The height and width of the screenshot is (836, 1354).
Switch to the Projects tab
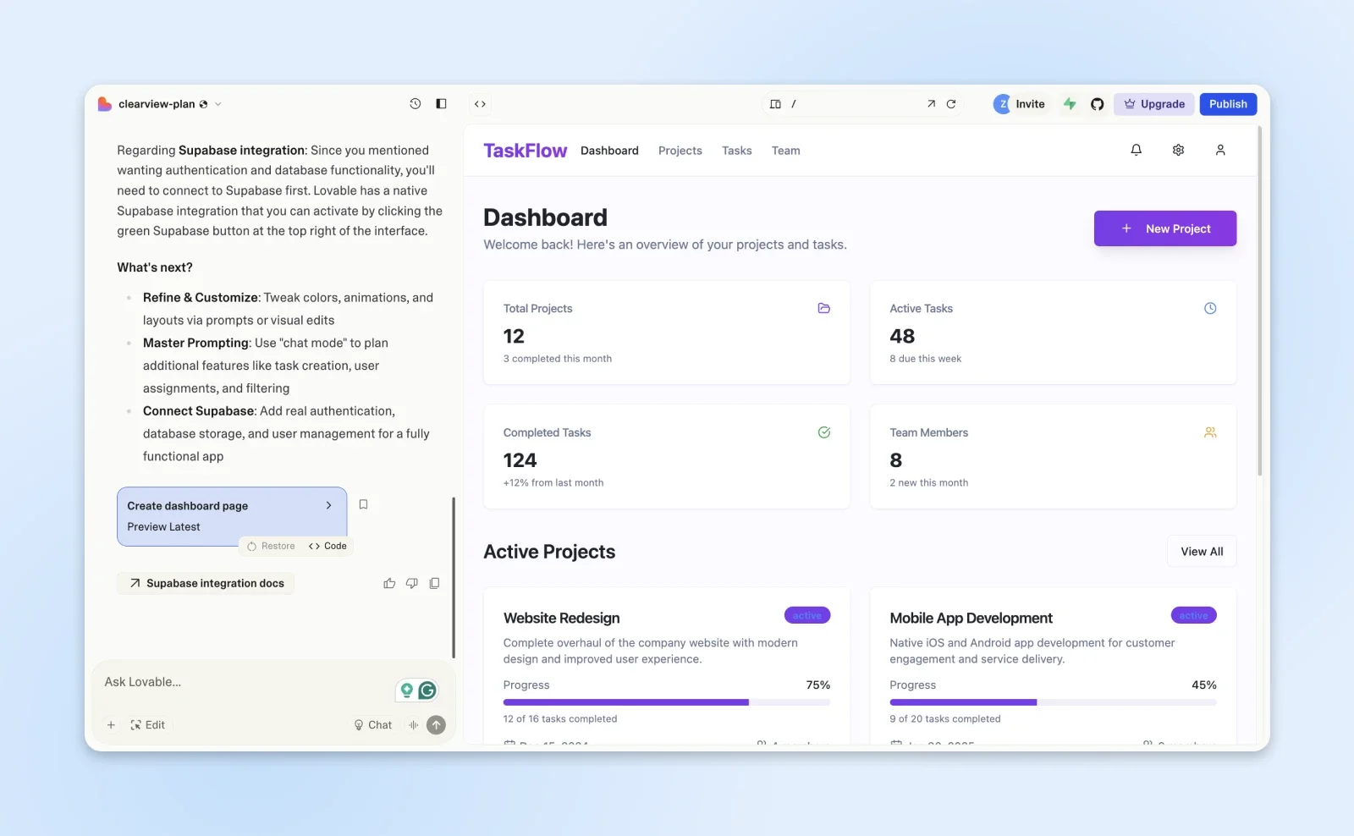tap(680, 150)
